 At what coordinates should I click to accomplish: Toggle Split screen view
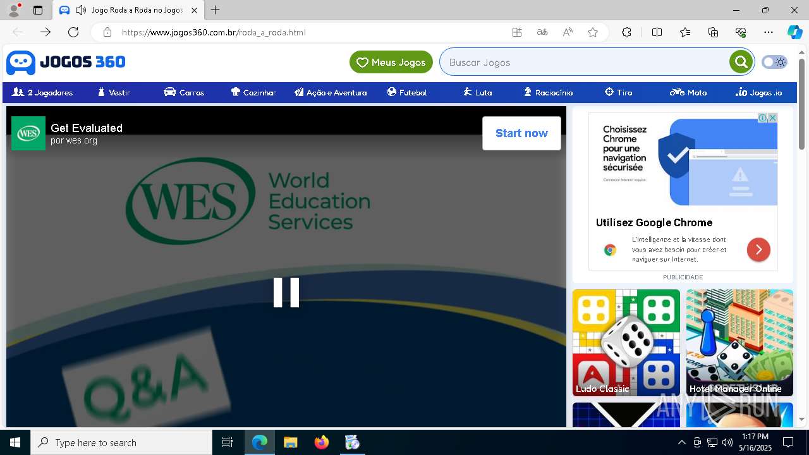[x=657, y=32]
